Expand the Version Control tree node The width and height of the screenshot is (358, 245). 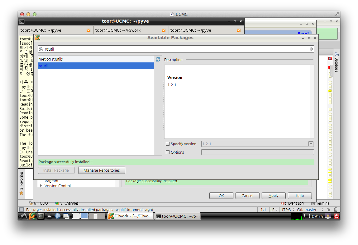[41, 186]
